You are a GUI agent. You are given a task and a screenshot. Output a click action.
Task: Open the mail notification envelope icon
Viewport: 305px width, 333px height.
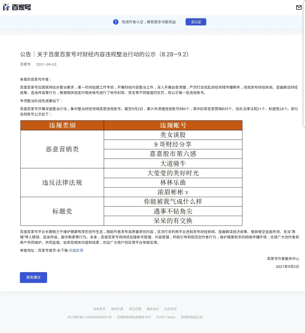pyautogui.click(x=299, y=8)
